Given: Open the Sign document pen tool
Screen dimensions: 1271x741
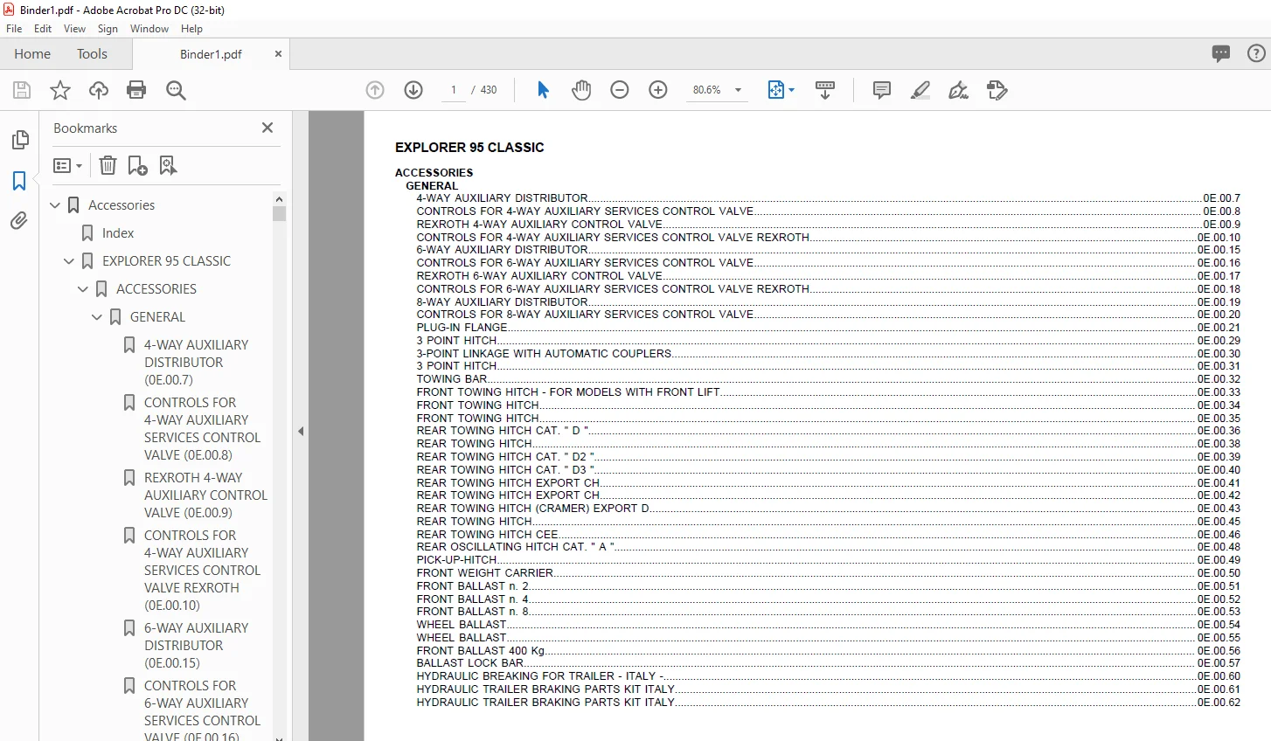Looking at the screenshot, I should pyautogui.click(x=959, y=90).
